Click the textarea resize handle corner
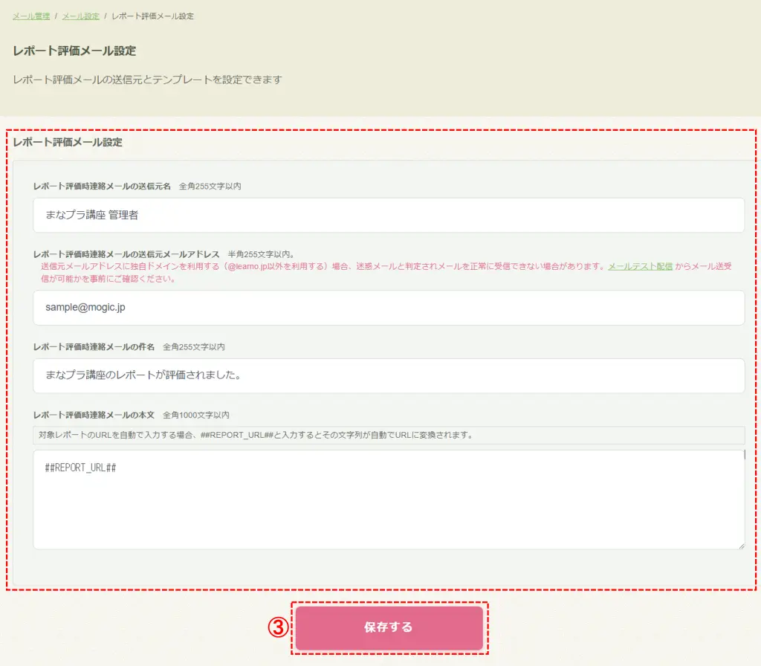 pyautogui.click(x=741, y=546)
